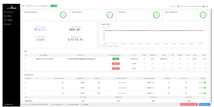The width and height of the screenshot is (214, 107).
Task: Click Real Time Hashrate Normal status ring
Action: tap(63, 15)
